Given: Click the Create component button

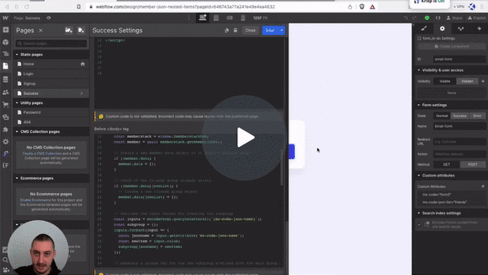Looking at the screenshot, I should pos(451,46).
